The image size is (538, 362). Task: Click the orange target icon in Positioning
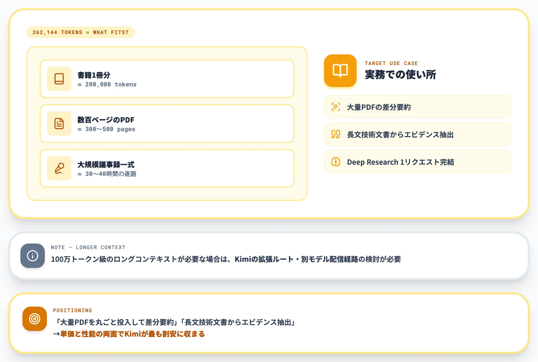35,319
